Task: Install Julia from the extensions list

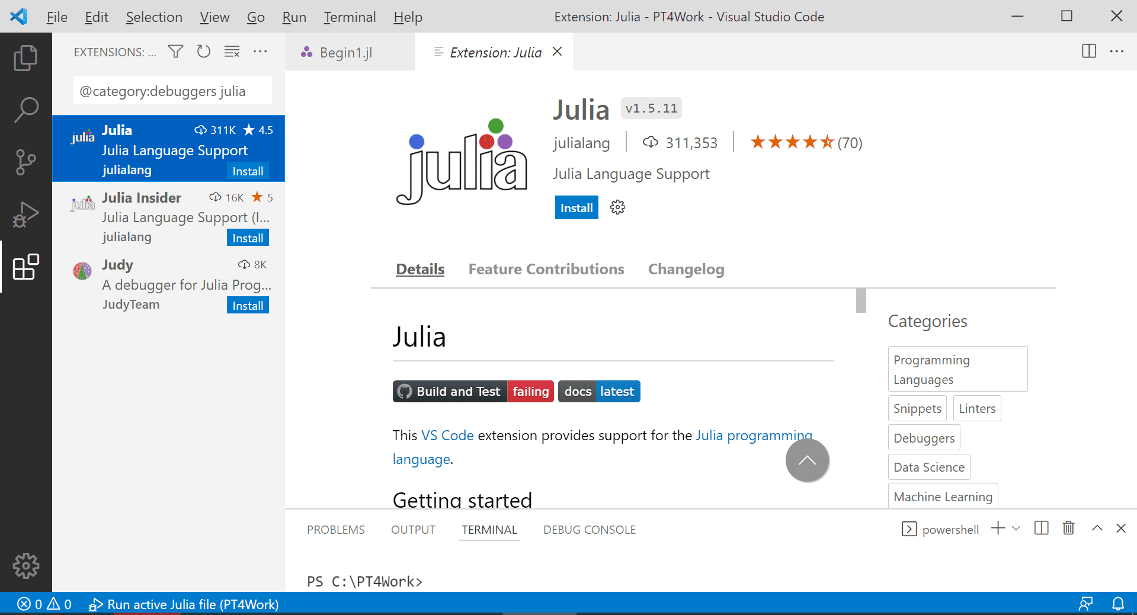Action: click(x=248, y=171)
